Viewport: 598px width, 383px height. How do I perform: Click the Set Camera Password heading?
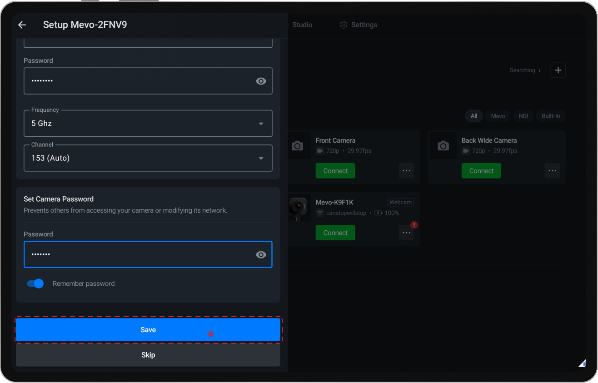(59, 199)
